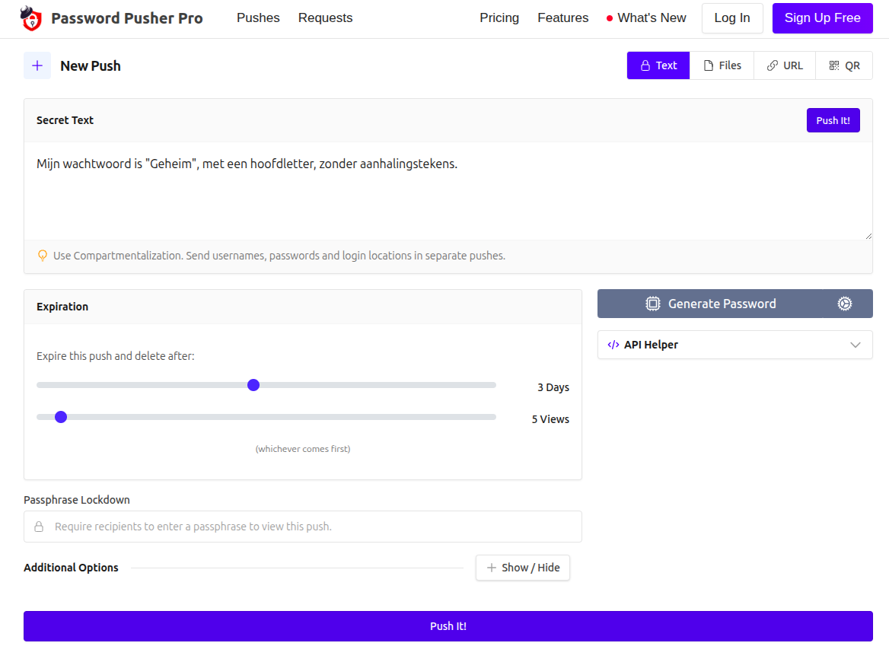Click '(whichever comes first)' note
Screen dimensions: 889x646
point(303,449)
